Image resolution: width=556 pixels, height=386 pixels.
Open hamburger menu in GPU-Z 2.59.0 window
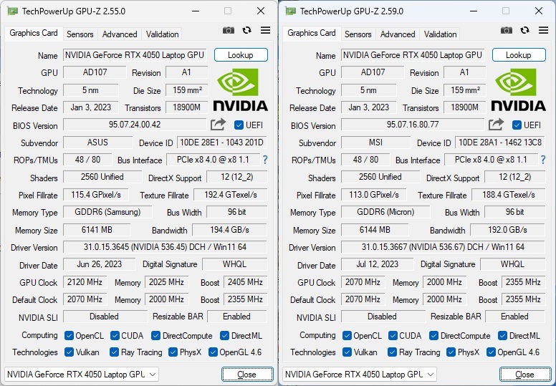pyautogui.click(x=543, y=30)
